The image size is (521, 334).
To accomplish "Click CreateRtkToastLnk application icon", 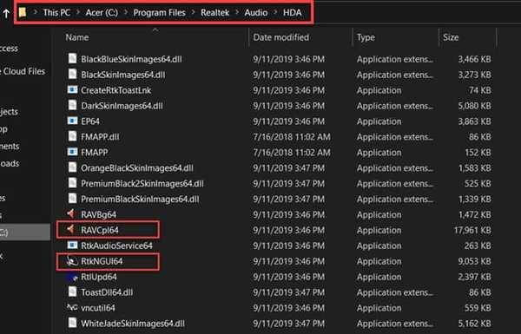I will point(72,89).
